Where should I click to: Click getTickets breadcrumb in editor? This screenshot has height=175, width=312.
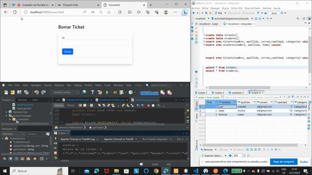click(97, 127)
